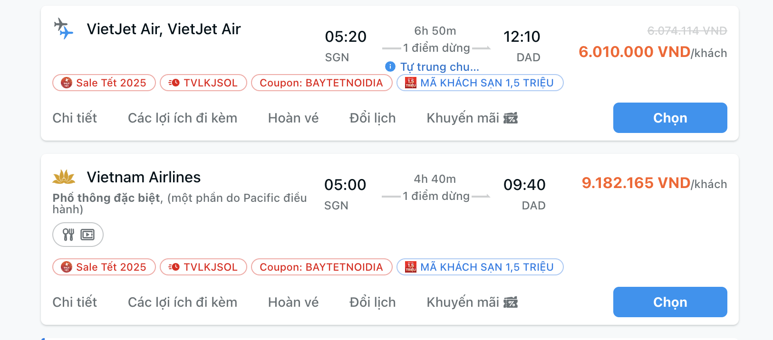Click Coupon BAYTETNOIDIA badge on VietJet card
This screenshot has height=340, width=773.
[x=321, y=82]
